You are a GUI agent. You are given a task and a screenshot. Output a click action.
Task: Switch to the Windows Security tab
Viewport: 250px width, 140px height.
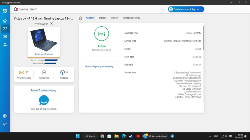coord(131,18)
